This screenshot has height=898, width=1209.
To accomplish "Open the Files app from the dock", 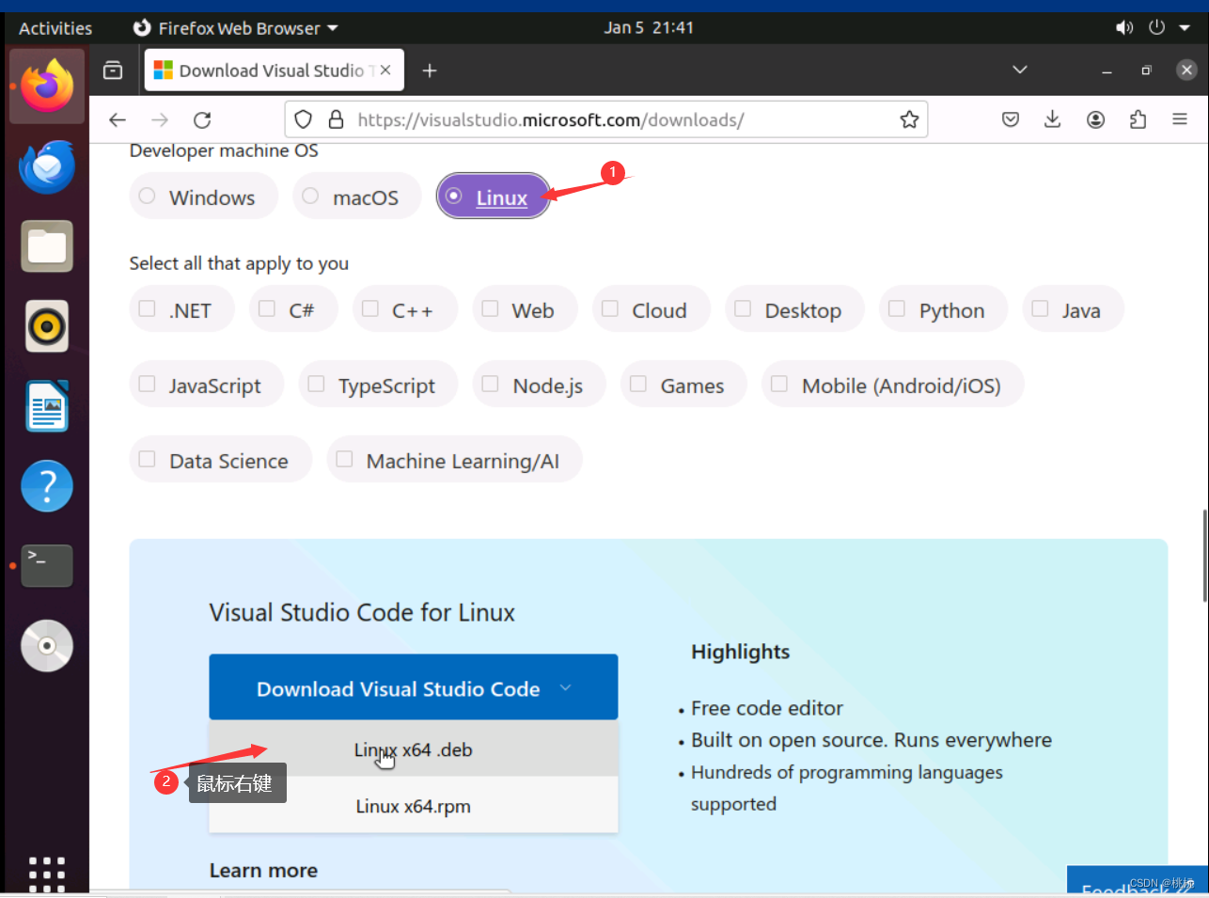I will pyautogui.click(x=46, y=245).
